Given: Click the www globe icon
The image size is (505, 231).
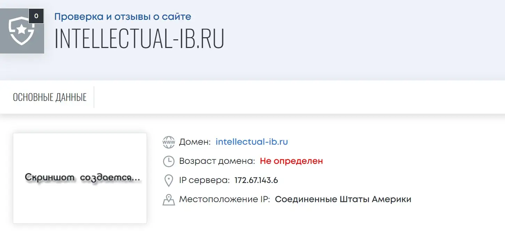Looking at the screenshot, I should [169, 142].
